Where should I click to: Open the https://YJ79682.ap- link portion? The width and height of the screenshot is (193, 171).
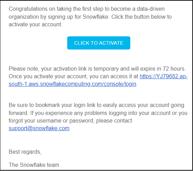pyautogui.click(x=164, y=76)
